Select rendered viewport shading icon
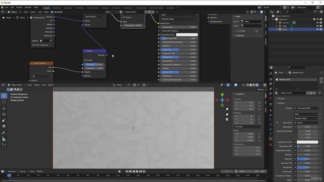 257,85
